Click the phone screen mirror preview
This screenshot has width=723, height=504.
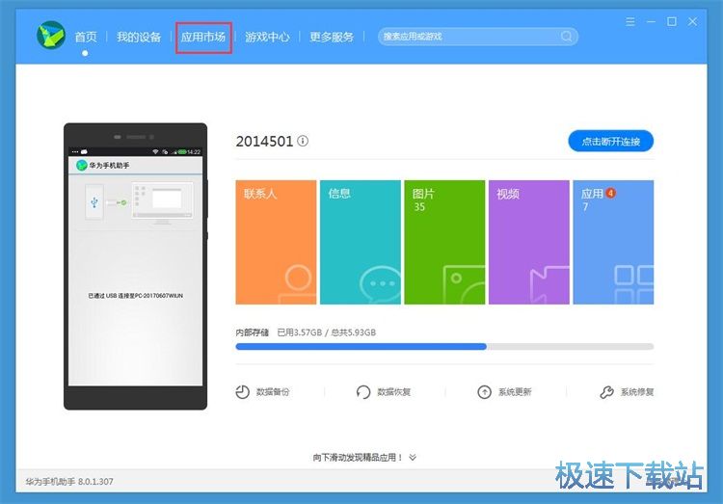(x=135, y=267)
